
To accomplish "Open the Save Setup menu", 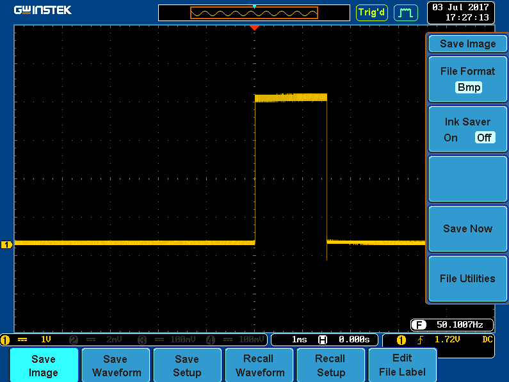I will [x=188, y=365].
